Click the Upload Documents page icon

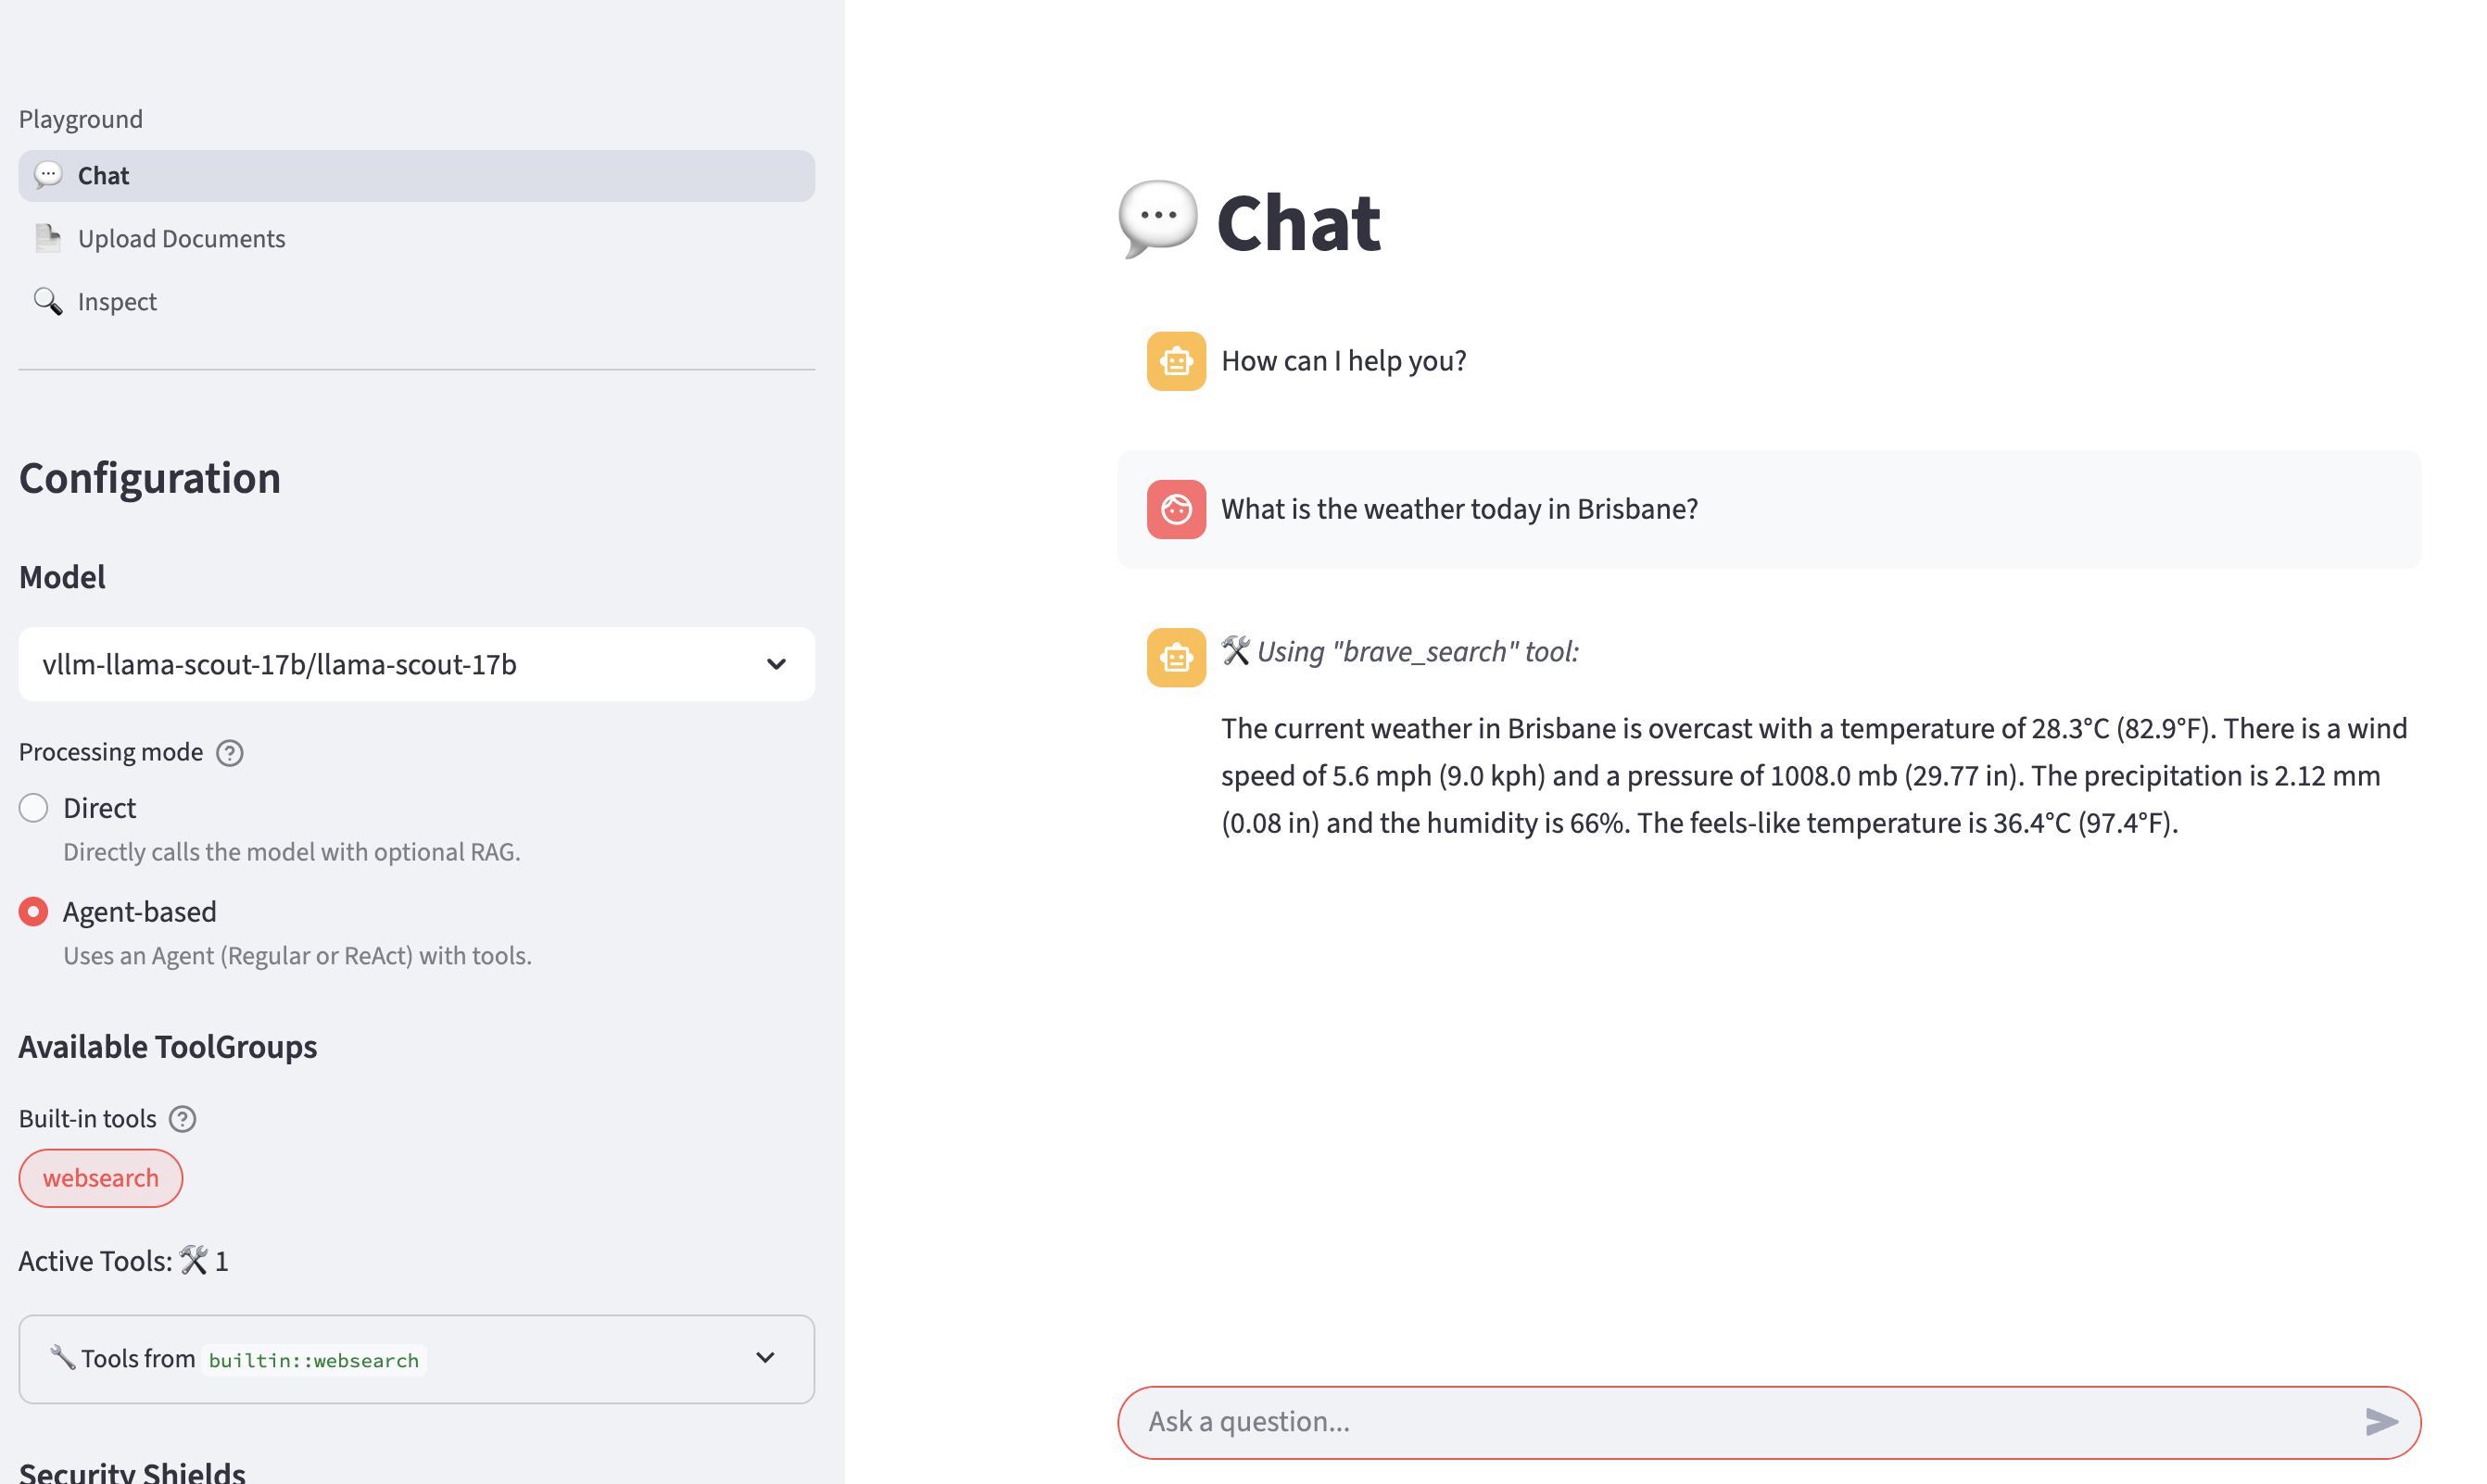47,238
